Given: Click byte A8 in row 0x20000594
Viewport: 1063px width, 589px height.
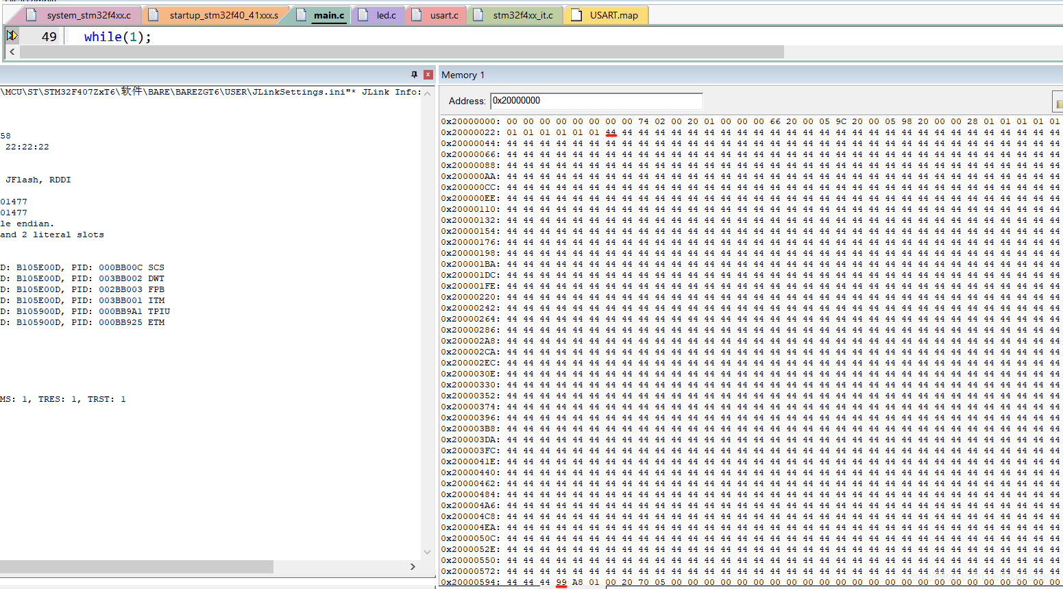Looking at the screenshot, I should click(578, 582).
